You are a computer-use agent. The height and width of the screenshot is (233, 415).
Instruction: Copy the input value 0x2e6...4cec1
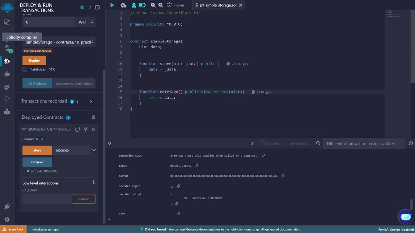click(x=196, y=166)
